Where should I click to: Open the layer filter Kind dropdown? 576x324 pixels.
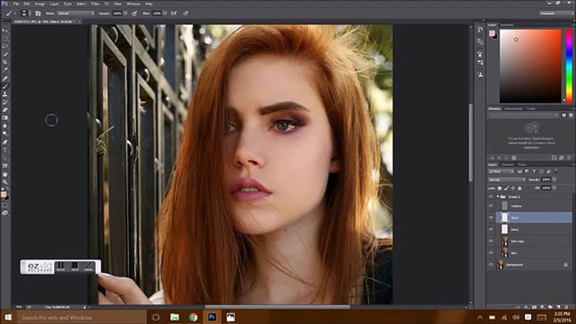(501, 171)
